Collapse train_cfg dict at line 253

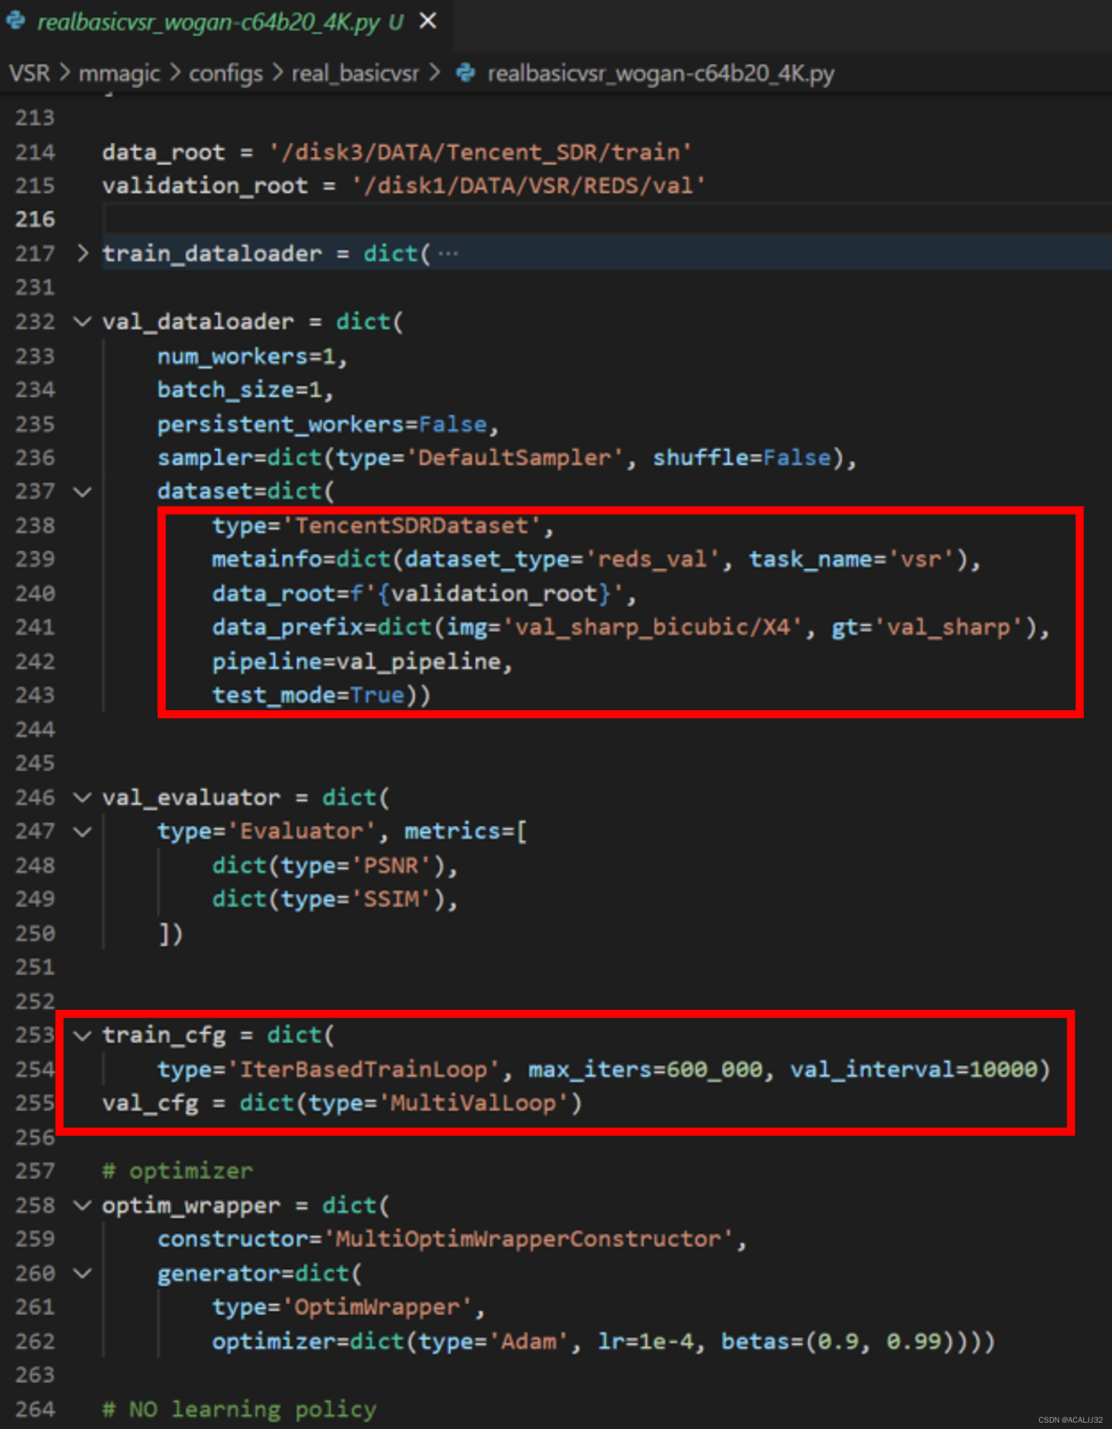83,1035
